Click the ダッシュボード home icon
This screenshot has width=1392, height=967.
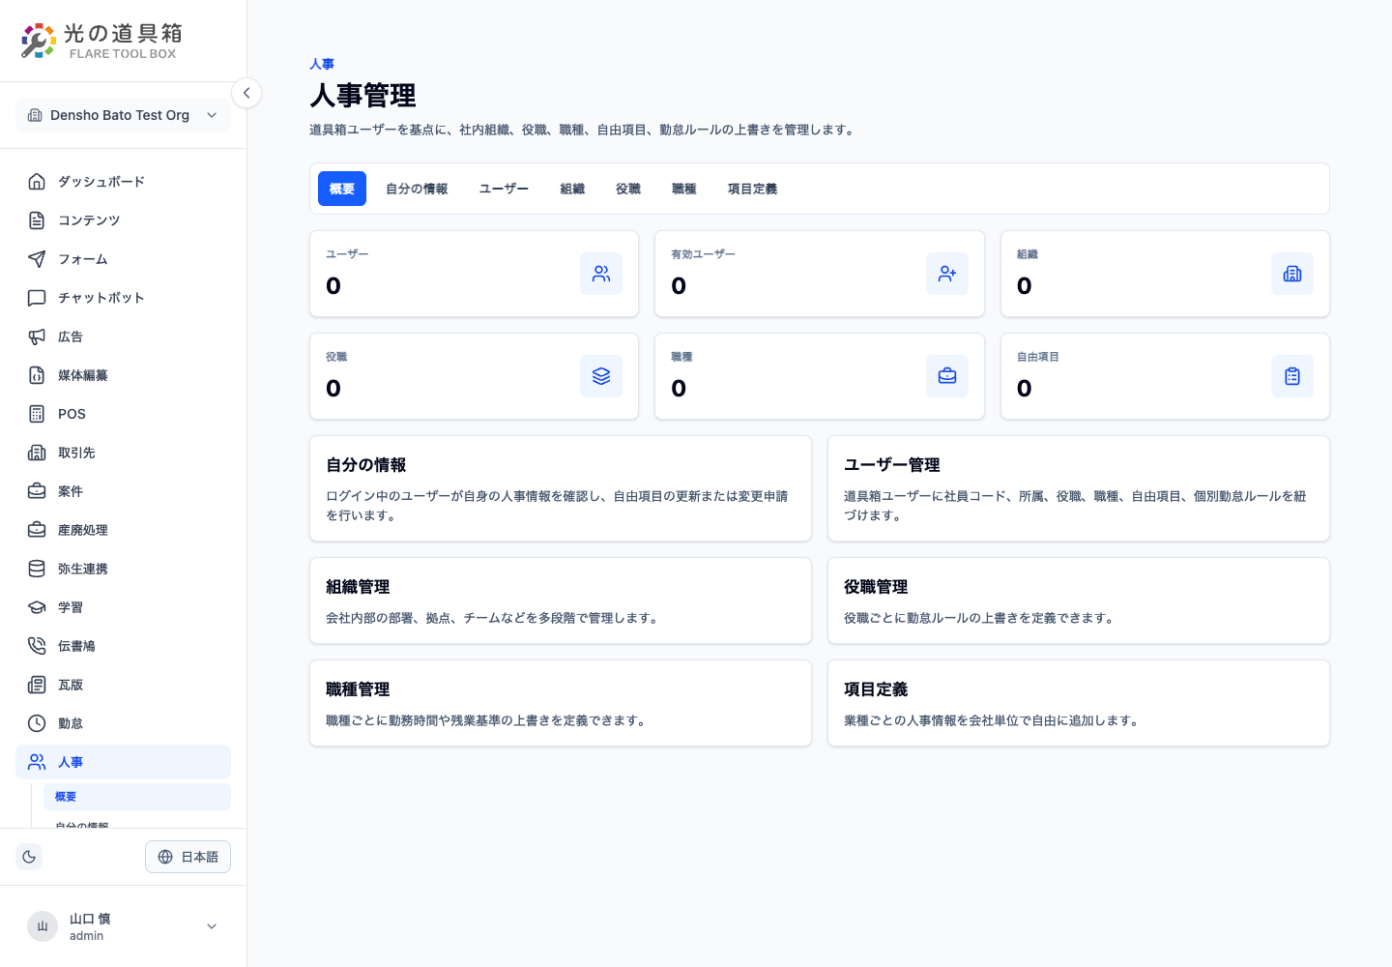pos(37,182)
